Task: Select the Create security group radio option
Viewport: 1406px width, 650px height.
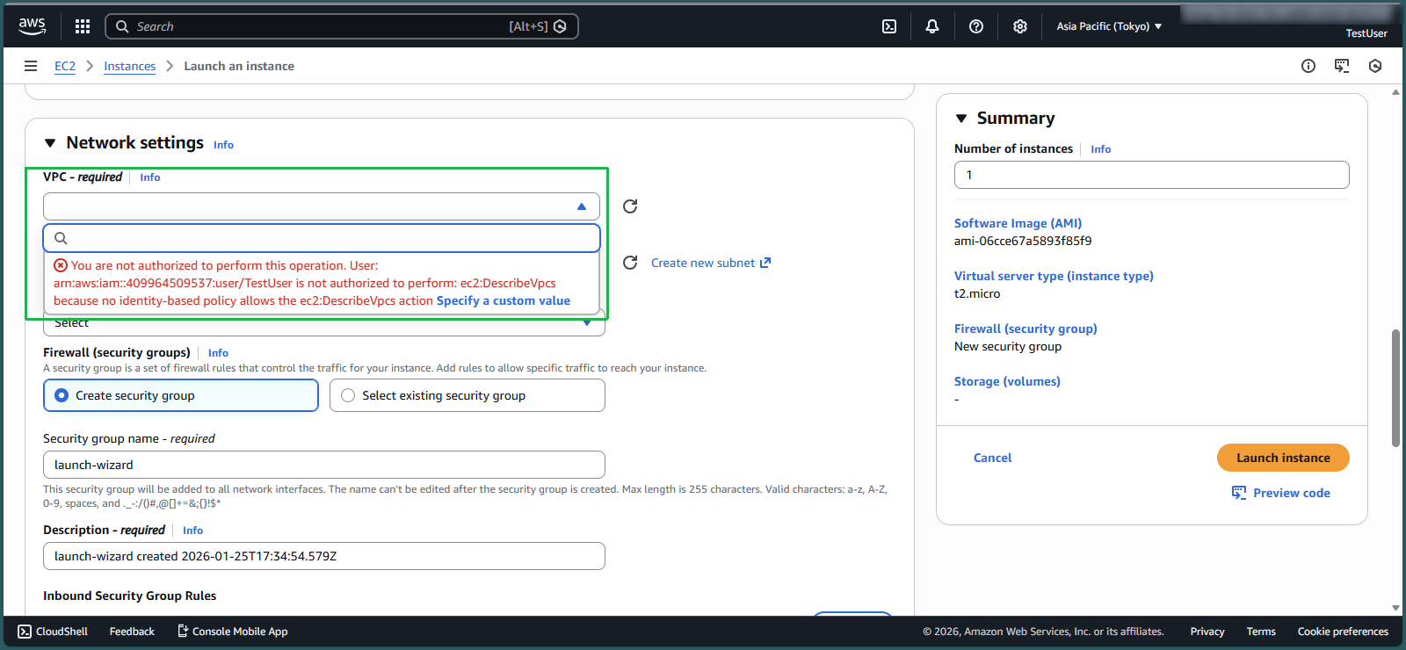Action: (62, 395)
